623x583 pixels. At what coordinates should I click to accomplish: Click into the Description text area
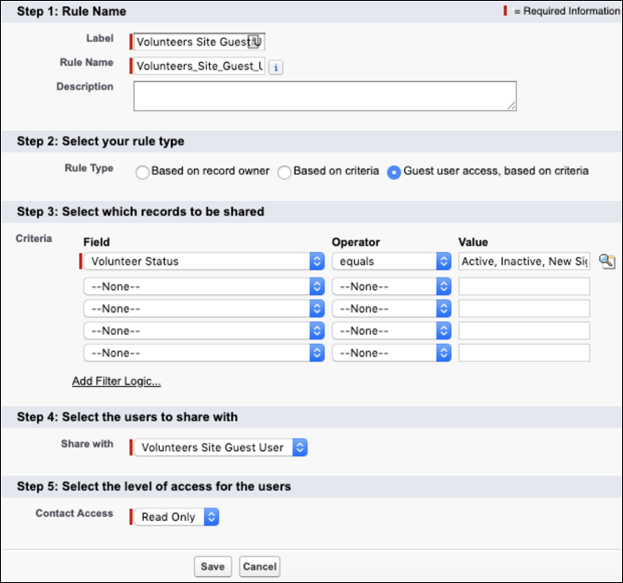pos(325,96)
